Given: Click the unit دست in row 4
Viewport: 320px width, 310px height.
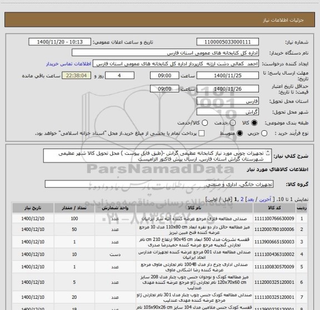Looking at the screenshot, I should pyautogui.click(x=115, y=254).
